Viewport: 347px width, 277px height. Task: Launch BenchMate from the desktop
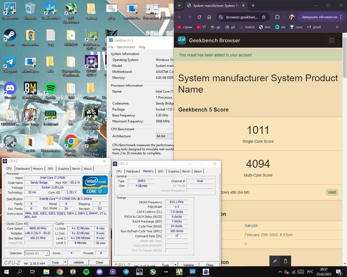(x=30, y=90)
